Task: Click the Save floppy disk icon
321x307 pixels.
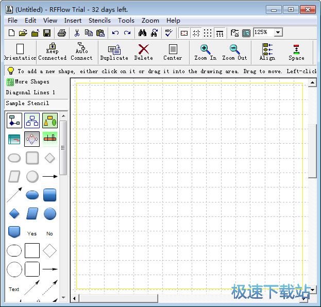Action: click(47, 33)
